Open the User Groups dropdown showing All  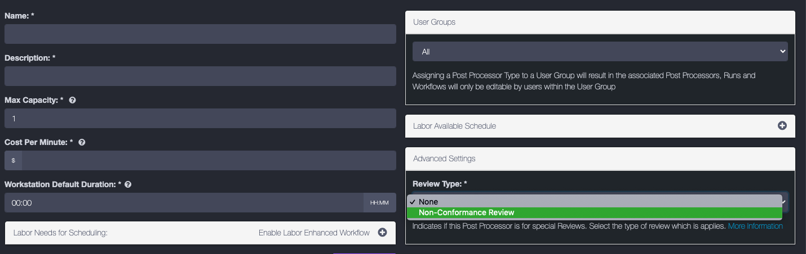click(600, 52)
